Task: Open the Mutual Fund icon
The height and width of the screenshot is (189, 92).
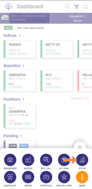Action: [64, 177]
